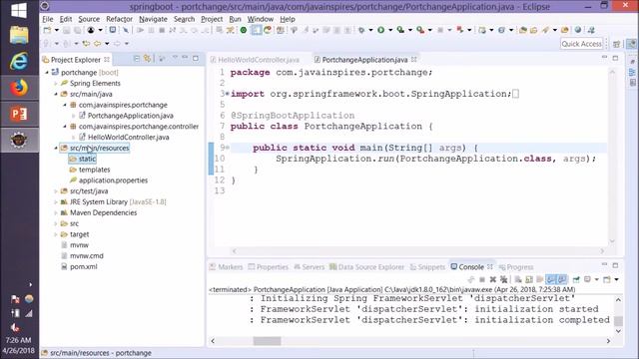Collapse the main method fold on line 9
Image resolution: width=639 pixels, height=359 pixels.
(227, 148)
